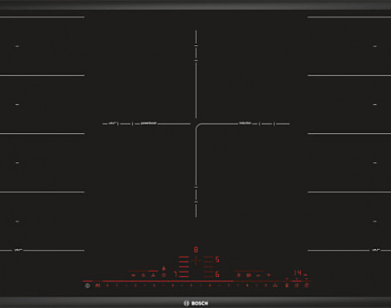Tap the powerboost label

pos(149,123)
